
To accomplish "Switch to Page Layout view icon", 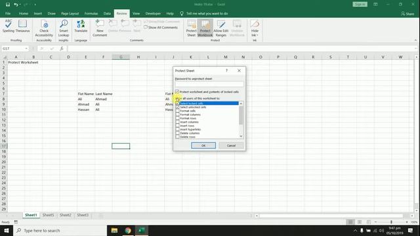I will [x=360, y=222].
